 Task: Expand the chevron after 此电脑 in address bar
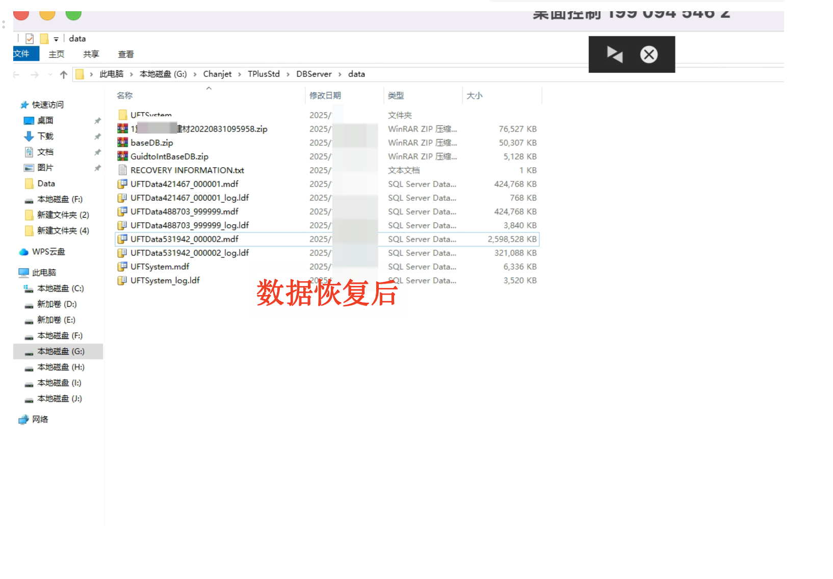coord(132,74)
